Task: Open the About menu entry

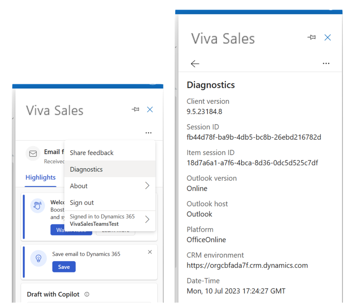Action: coord(110,186)
